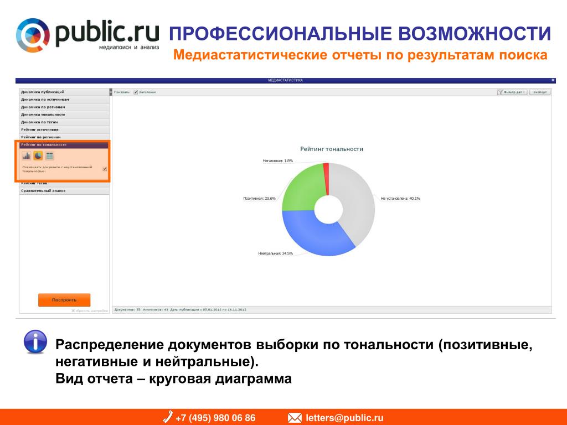Expand Динамика тональности section
This screenshot has width=567, height=425.
[x=64, y=115]
